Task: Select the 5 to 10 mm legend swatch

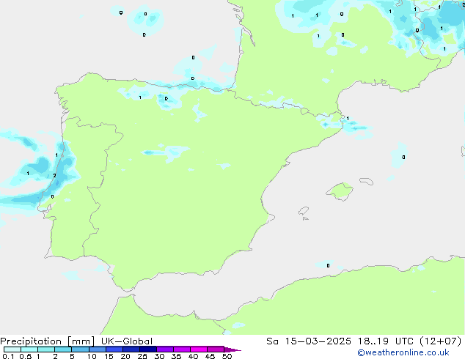Action: pos(80,349)
